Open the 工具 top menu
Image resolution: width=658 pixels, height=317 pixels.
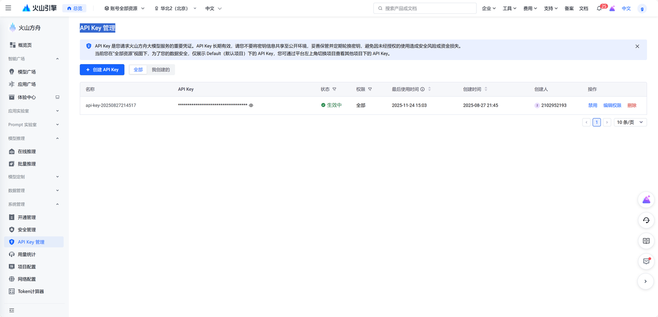[x=509, y=8]
